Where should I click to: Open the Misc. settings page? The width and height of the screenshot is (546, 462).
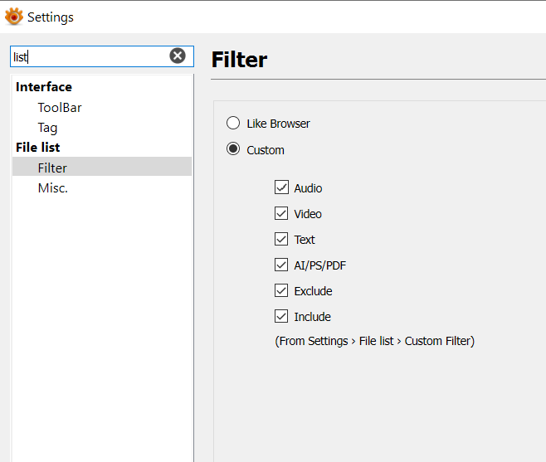[x=52, y=188]
